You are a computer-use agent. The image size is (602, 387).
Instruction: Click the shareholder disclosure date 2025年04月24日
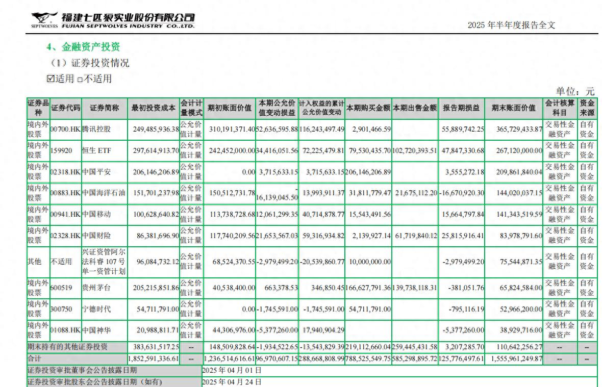pos(232,382)
